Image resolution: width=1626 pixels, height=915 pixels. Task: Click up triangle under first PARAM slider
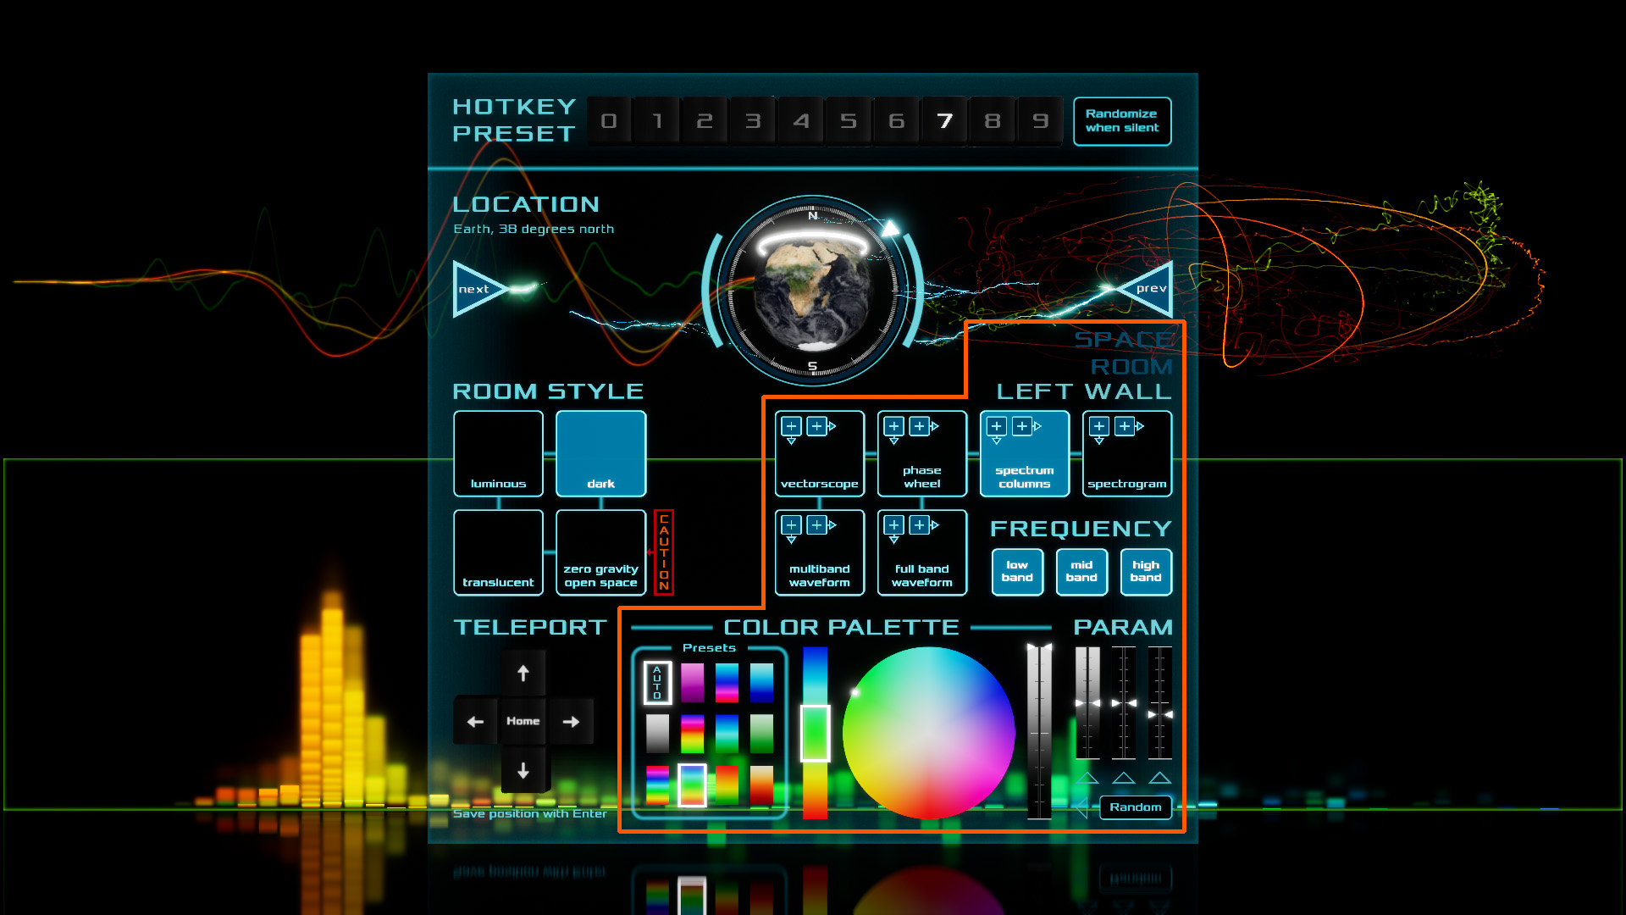(1087, 778)
